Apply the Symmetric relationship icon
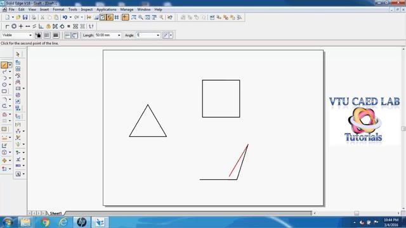 click(75, 26)
